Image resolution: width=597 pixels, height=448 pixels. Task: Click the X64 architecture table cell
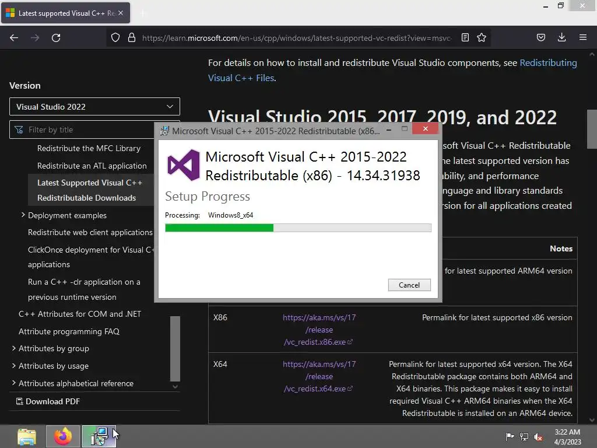220,364
